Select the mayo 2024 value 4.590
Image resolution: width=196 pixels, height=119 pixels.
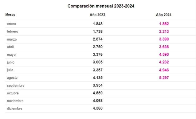(164, 54)
